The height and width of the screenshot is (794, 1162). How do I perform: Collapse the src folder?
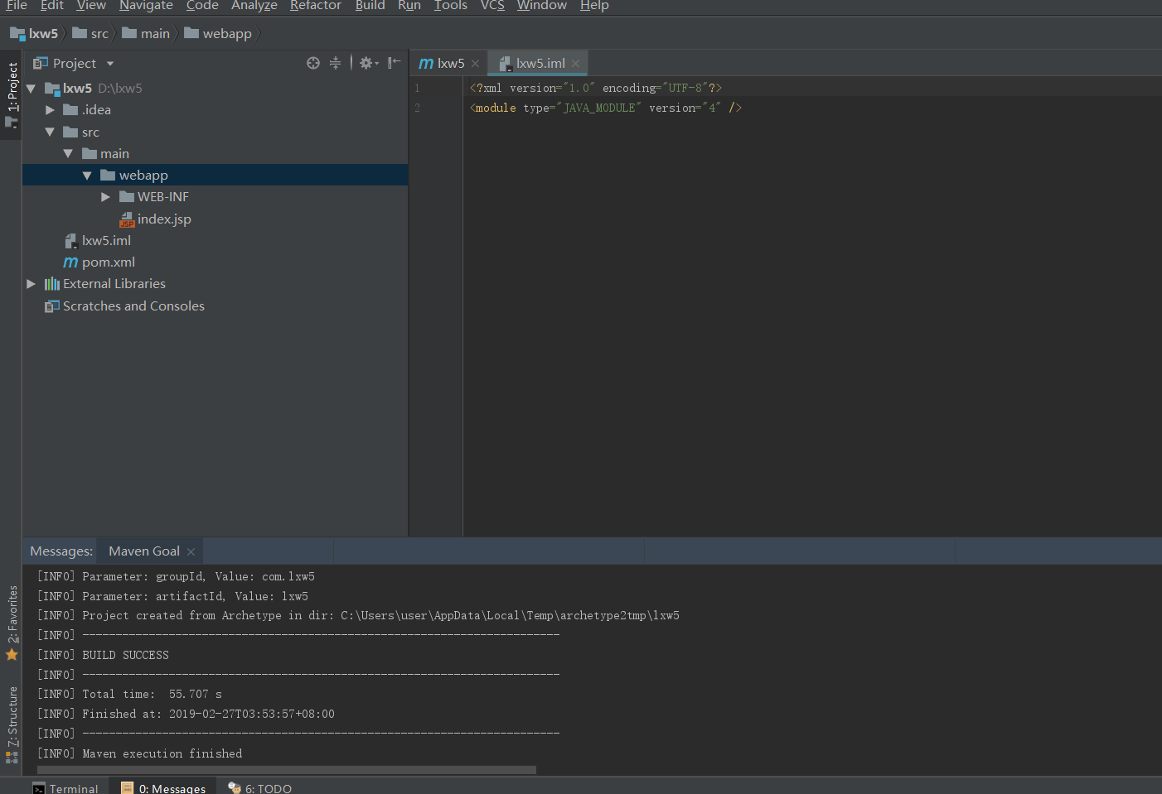[50, 132]
